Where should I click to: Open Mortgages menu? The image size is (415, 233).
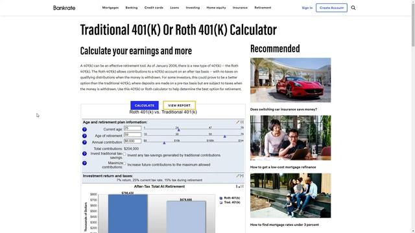point(110,8)
